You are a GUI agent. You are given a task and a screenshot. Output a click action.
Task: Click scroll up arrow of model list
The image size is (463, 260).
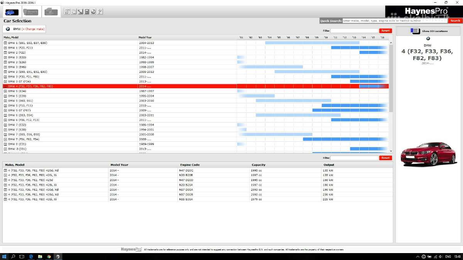point(391,42)
